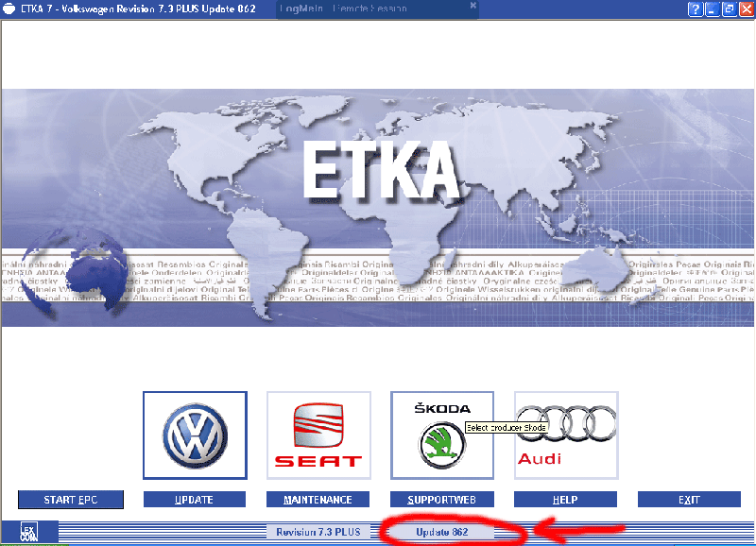Click the title bar help question-mark icon
756x546 pixels.
pyautogui.click(x=696, y=9)
